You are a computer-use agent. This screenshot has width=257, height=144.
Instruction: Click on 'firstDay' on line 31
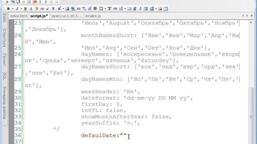(95, 104)
